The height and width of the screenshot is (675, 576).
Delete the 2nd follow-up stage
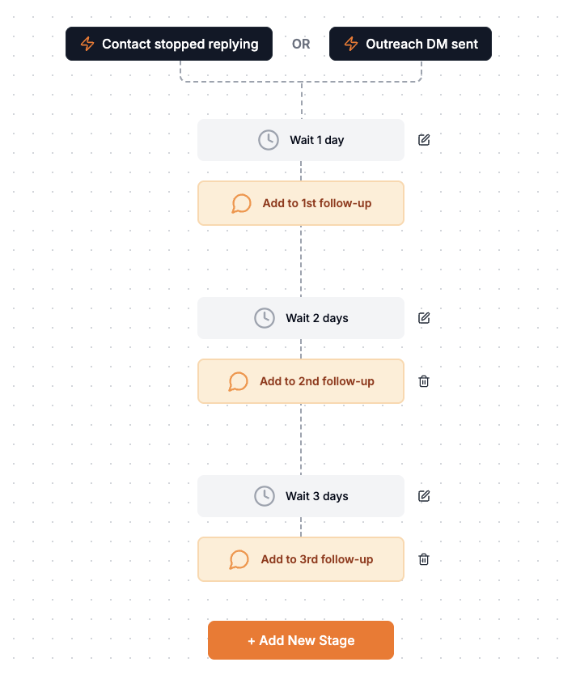[424, 381]
